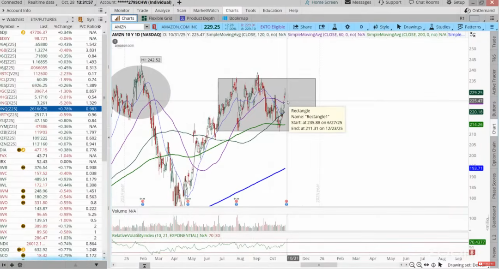This screenshot has height=269, width=499.
Task: Go to the Trade main tab
Action: click(x=142, y=11)
